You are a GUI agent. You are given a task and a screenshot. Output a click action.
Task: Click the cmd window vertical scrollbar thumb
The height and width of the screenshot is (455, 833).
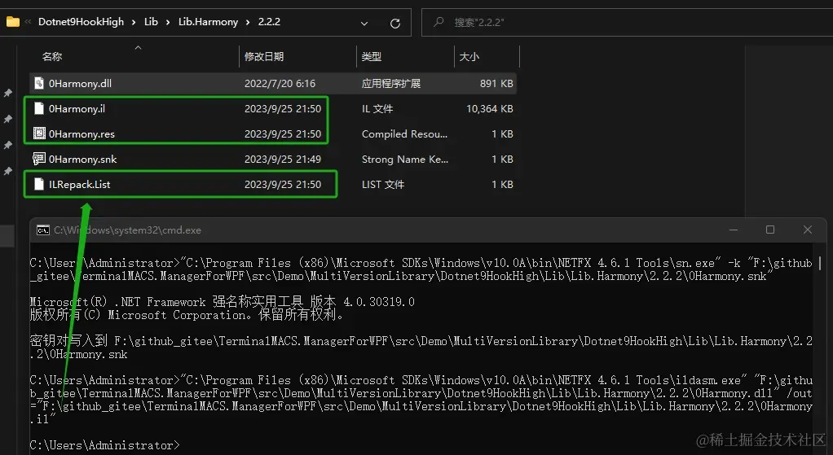pos(822,262)
